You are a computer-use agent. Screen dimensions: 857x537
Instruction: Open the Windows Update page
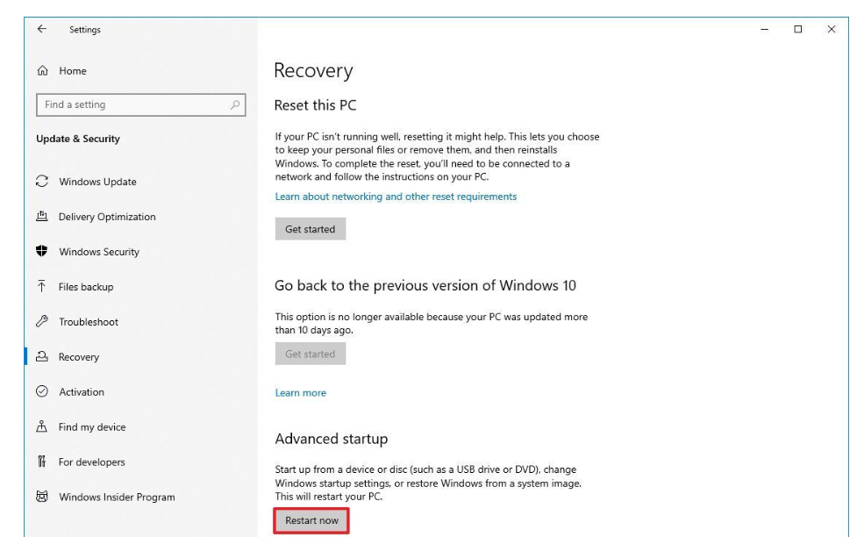97,182
